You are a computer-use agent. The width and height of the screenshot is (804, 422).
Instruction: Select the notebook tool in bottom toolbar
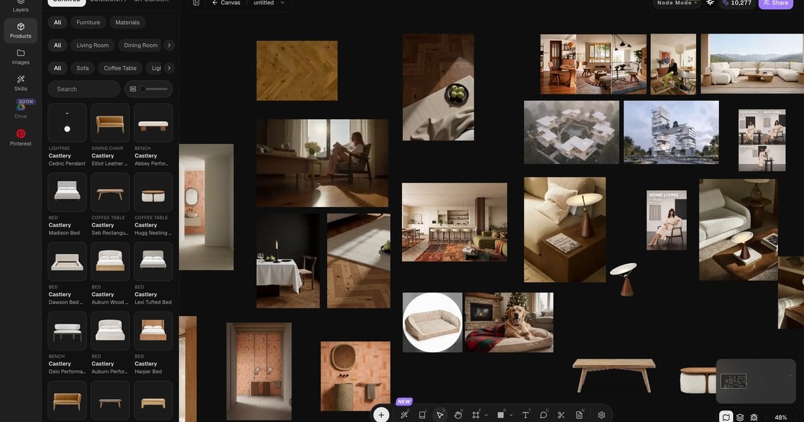click(x=422, y=415)
